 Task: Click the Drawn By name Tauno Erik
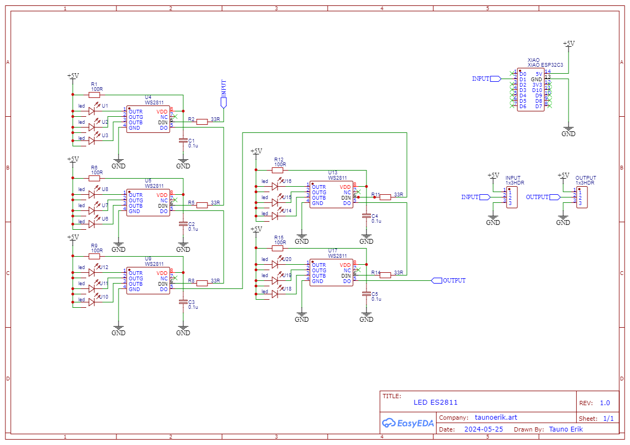click(565, 429)
